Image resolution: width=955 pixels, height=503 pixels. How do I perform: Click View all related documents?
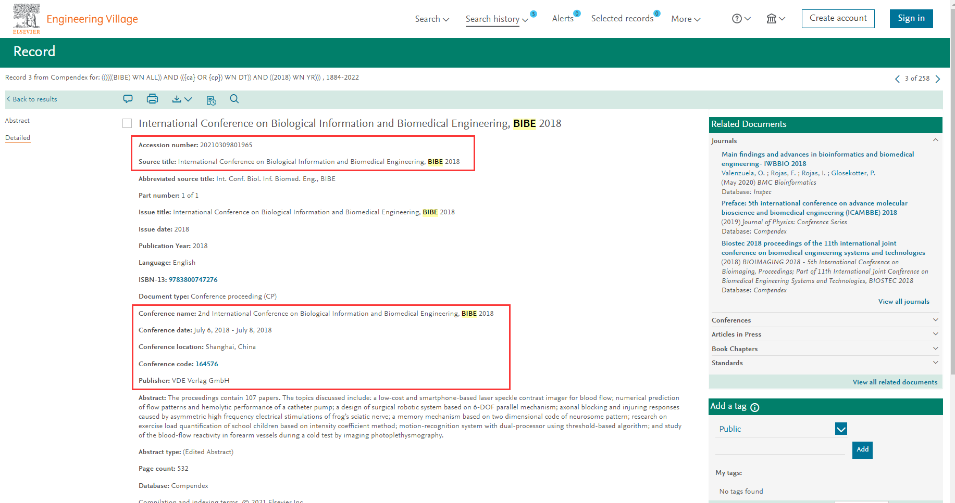tap(895, 382)
